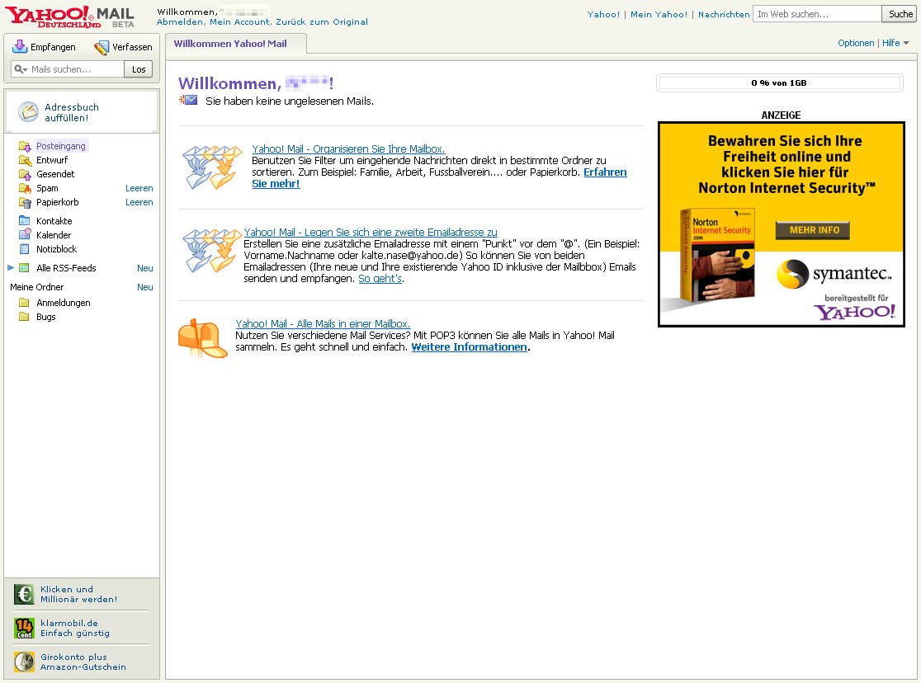Open the Mein Account link
This screenshot has height=683, width=921.
click(x=239, y=21)
